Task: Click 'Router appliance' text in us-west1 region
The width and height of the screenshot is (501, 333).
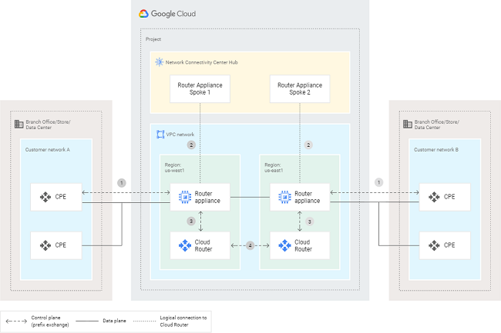Action: [x=207, y=197]
